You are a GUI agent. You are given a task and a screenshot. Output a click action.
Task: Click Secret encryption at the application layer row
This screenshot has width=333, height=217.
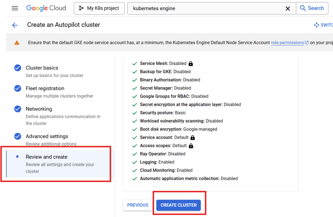click(186, 105)
